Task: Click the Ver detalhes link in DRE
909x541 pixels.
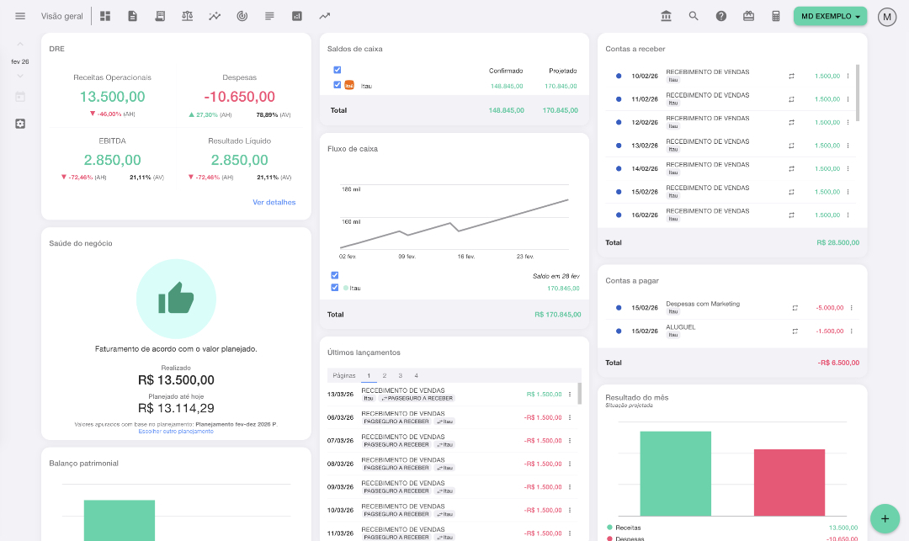Action: 274,202
